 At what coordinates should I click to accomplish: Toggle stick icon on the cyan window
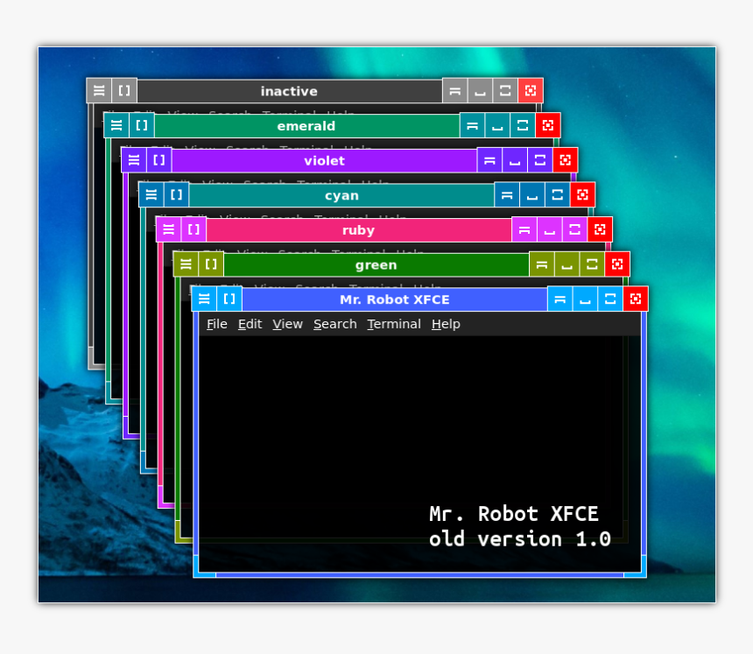pos(176,194)
